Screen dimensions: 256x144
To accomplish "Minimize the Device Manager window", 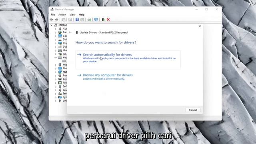I will 196,9.
